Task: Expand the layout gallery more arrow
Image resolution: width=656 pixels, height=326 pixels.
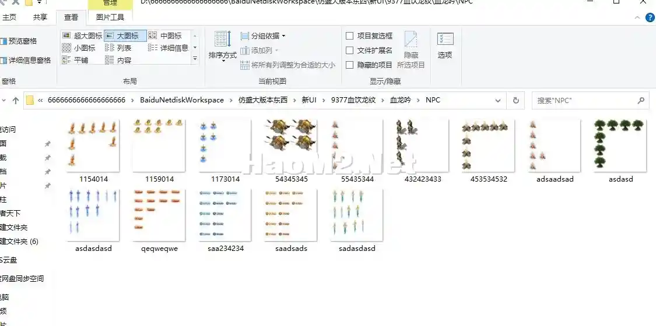Action: point(195,59)
